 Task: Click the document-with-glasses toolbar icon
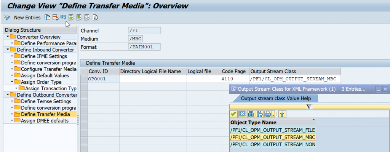tap(96, 18)
